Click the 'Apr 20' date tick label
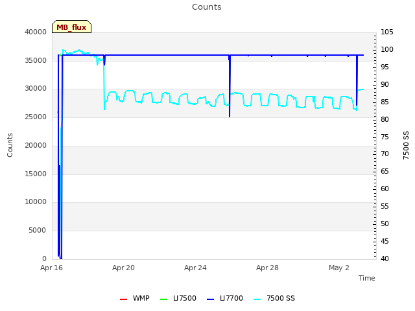This screenshot has width=415, height=311. (123, 268)
